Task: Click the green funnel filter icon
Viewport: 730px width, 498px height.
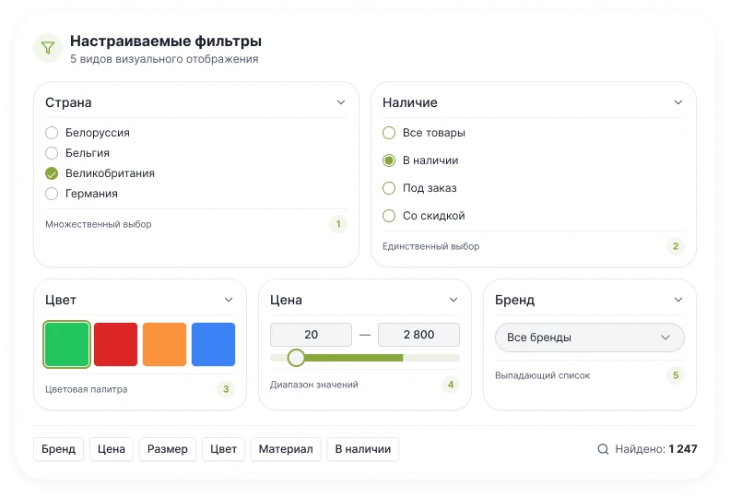Action: pyautogui.click(x=48, y=48)
